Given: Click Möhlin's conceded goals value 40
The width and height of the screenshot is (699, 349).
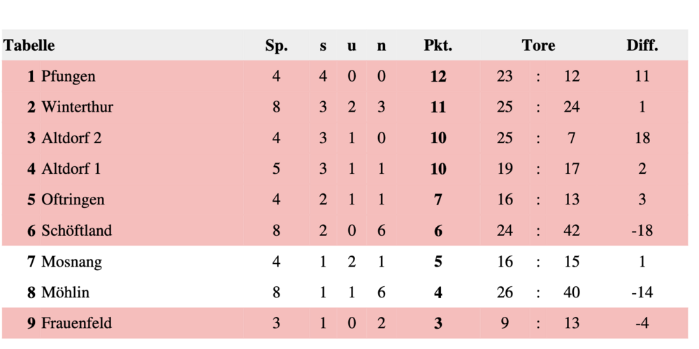Looking at the screenshot, I should (x=572, y=292).
